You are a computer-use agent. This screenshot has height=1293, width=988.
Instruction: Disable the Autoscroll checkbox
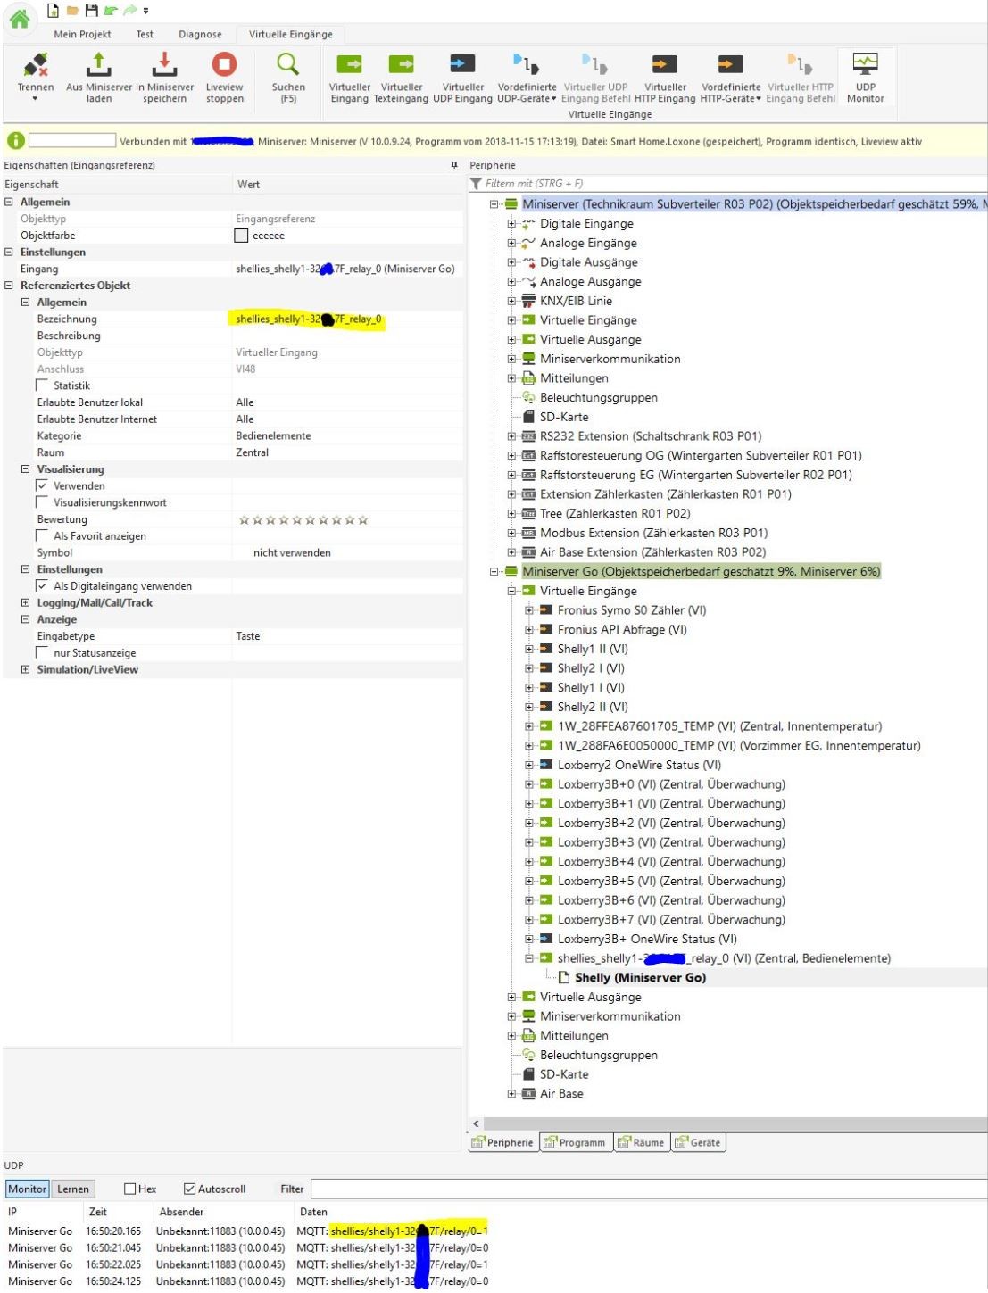pyautogui.click(x=189, y=1189)
